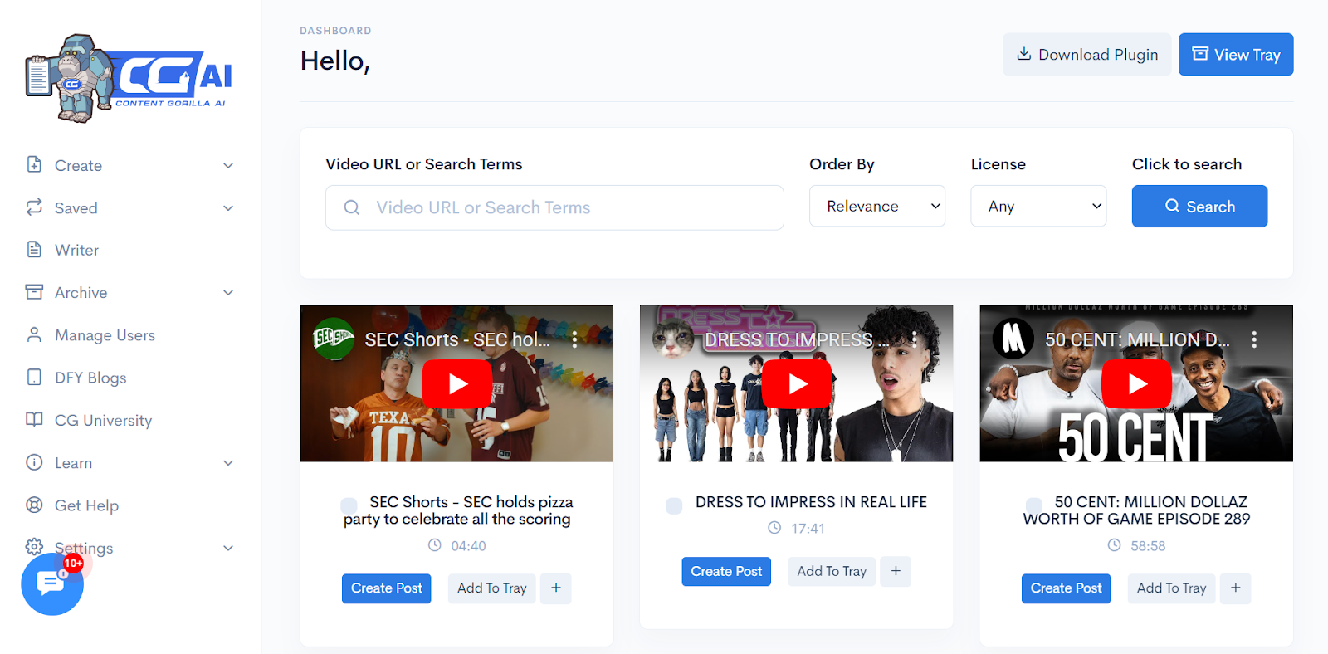This screenshot has width=1328, height=654.
Task: Open the Order By Relevance dropdown
Action: pos(877,206)
